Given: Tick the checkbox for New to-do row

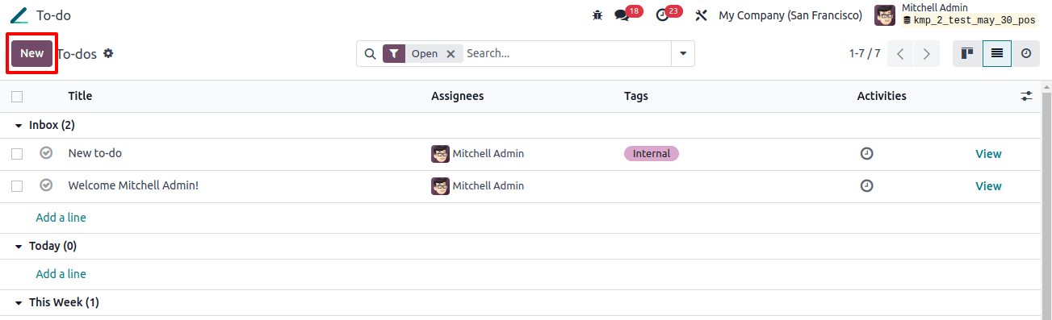Looking at the screenshot, I should (17, 154).
